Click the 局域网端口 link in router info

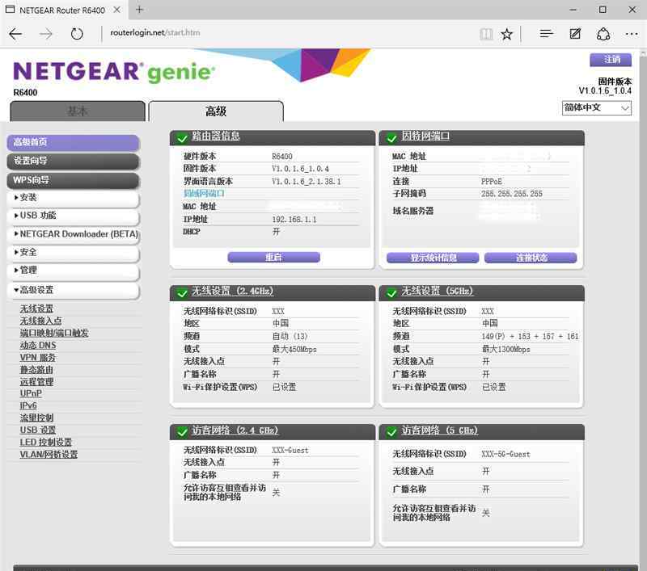(x=204, y=194)
